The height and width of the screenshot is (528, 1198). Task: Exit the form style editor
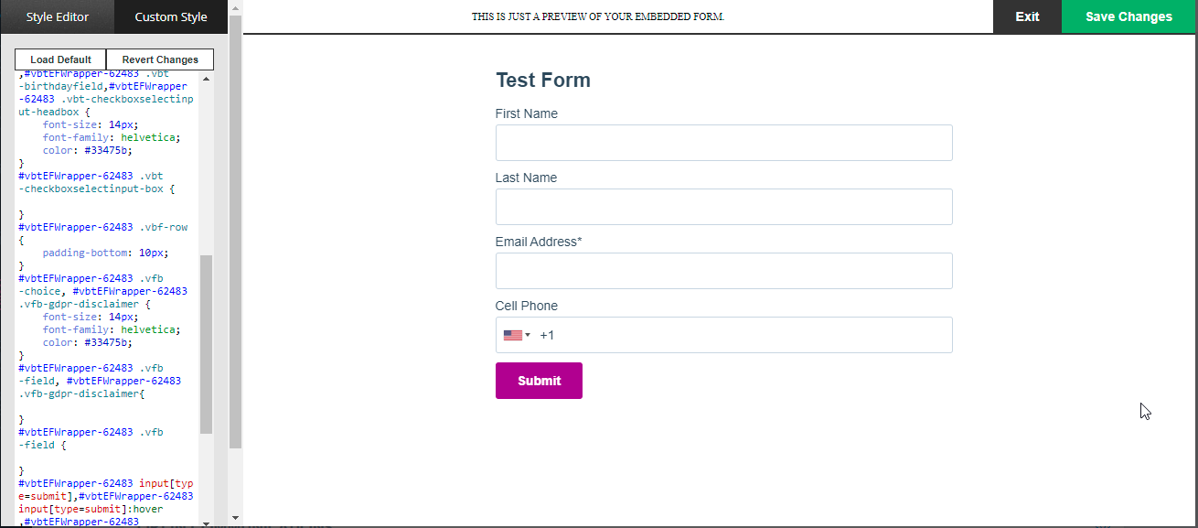click(1026, 16)
